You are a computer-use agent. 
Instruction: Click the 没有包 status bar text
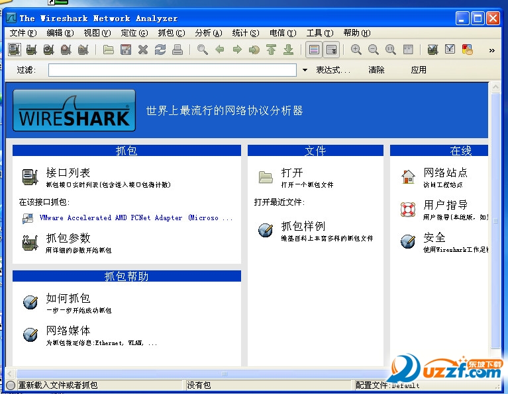coord(199,385)
